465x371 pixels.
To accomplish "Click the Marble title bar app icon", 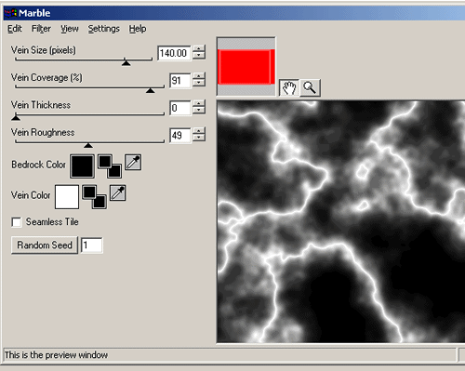I will (x=10, y=13).
